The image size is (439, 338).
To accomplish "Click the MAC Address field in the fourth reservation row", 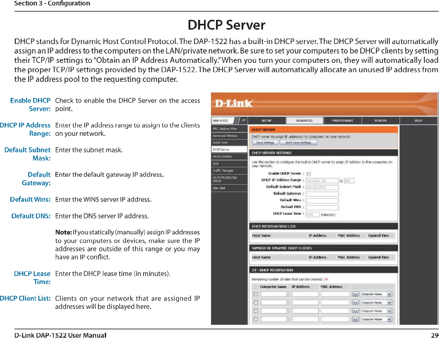I will (x=335, y=319).
